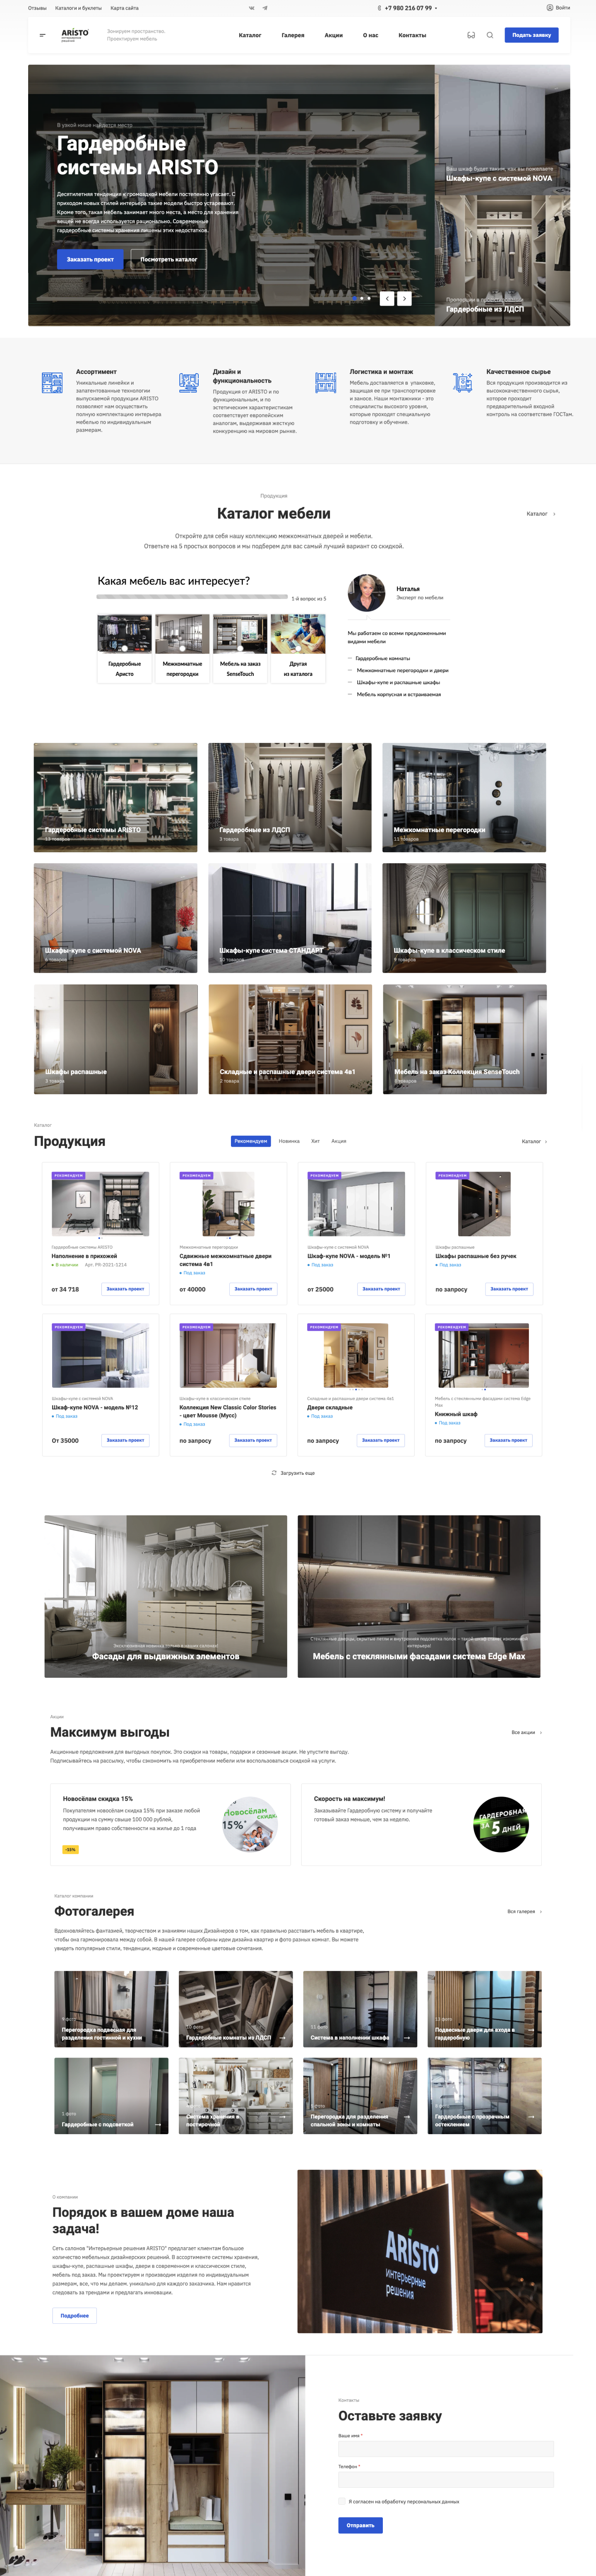Click the Войти user icon

tap(549, 8)
